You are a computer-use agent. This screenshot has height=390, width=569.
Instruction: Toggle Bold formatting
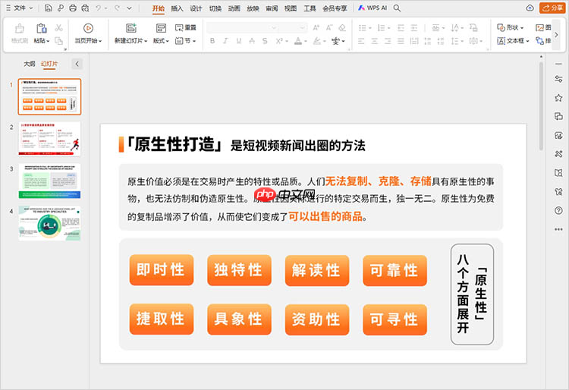(x=212, y=41)
